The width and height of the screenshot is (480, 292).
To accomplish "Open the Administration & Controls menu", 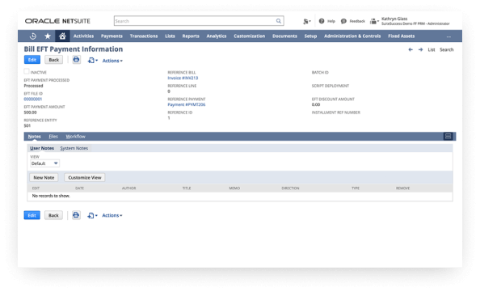I will tap(352, 36).
